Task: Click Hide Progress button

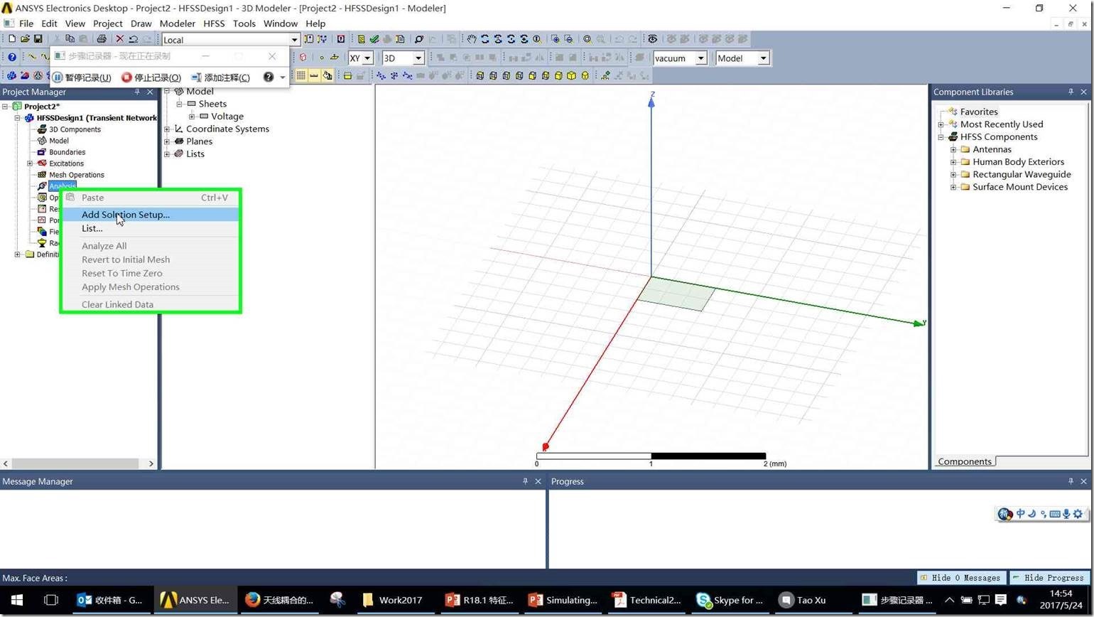Action: [1050, 578]
